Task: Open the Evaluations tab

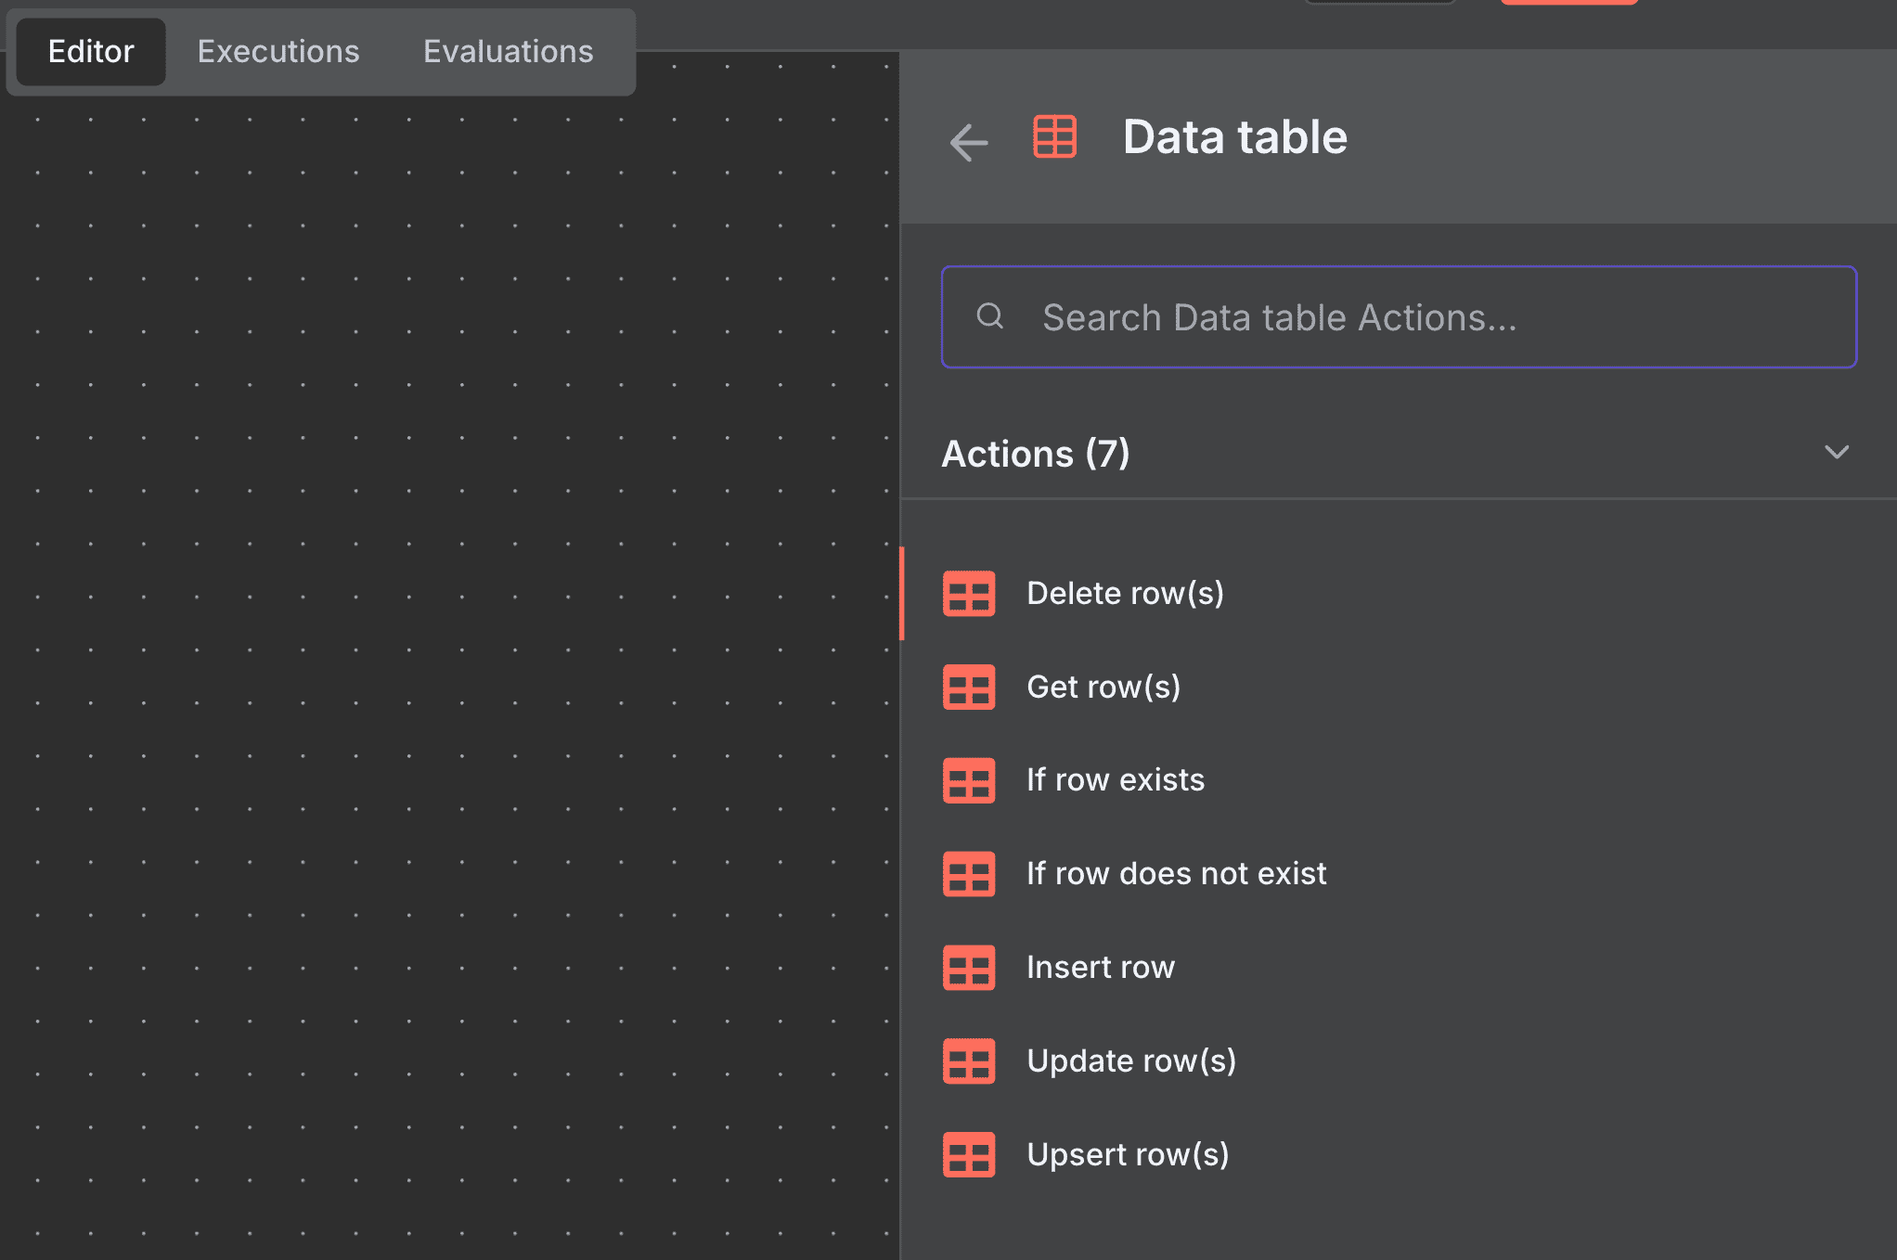Action: click(x=509, y=51)
